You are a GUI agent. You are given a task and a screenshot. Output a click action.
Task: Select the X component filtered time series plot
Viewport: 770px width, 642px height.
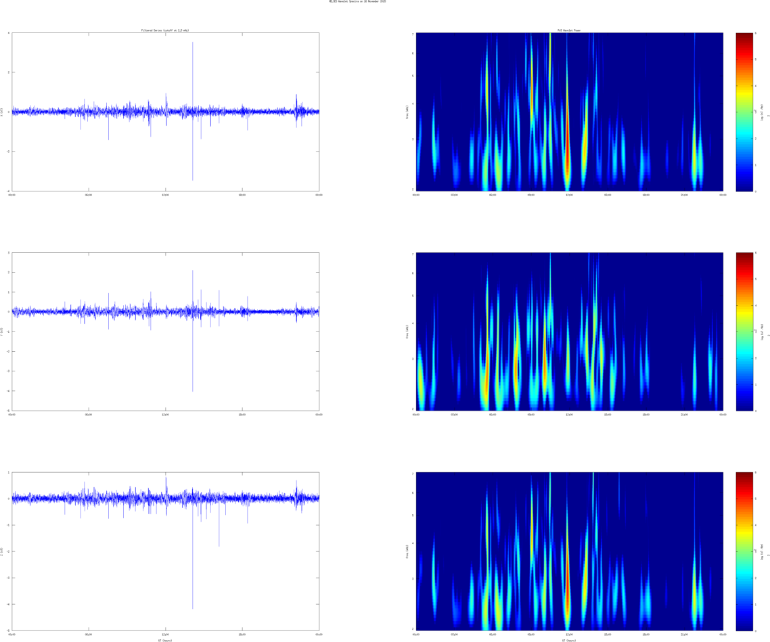pos(166,112)
